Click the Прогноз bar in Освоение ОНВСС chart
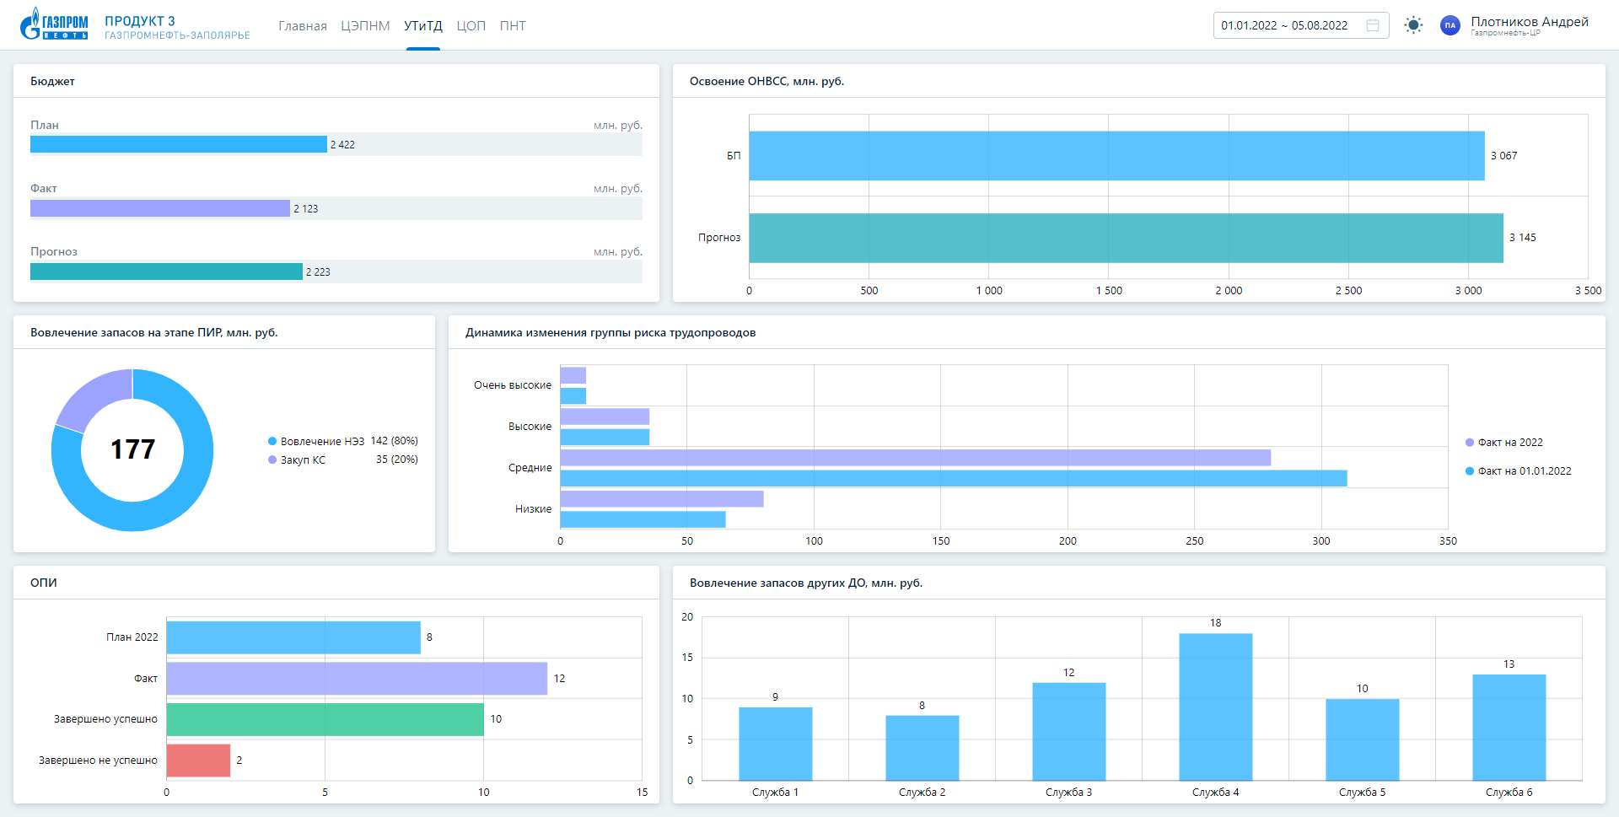The height and width of the screenshot is (817, 1619). pyautogui.click(x=1126, y=238)
